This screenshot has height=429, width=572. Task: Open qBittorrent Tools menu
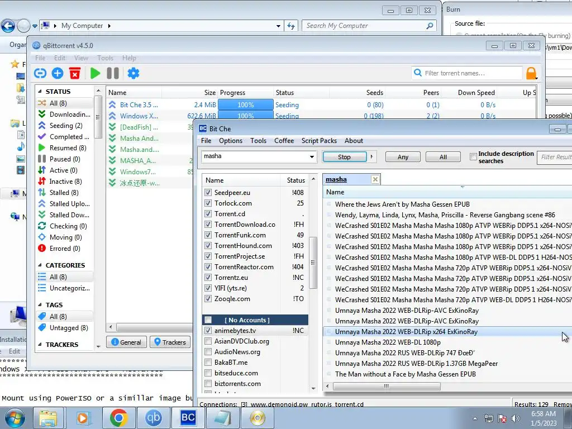pyautogui.click(x=105, y=58)
